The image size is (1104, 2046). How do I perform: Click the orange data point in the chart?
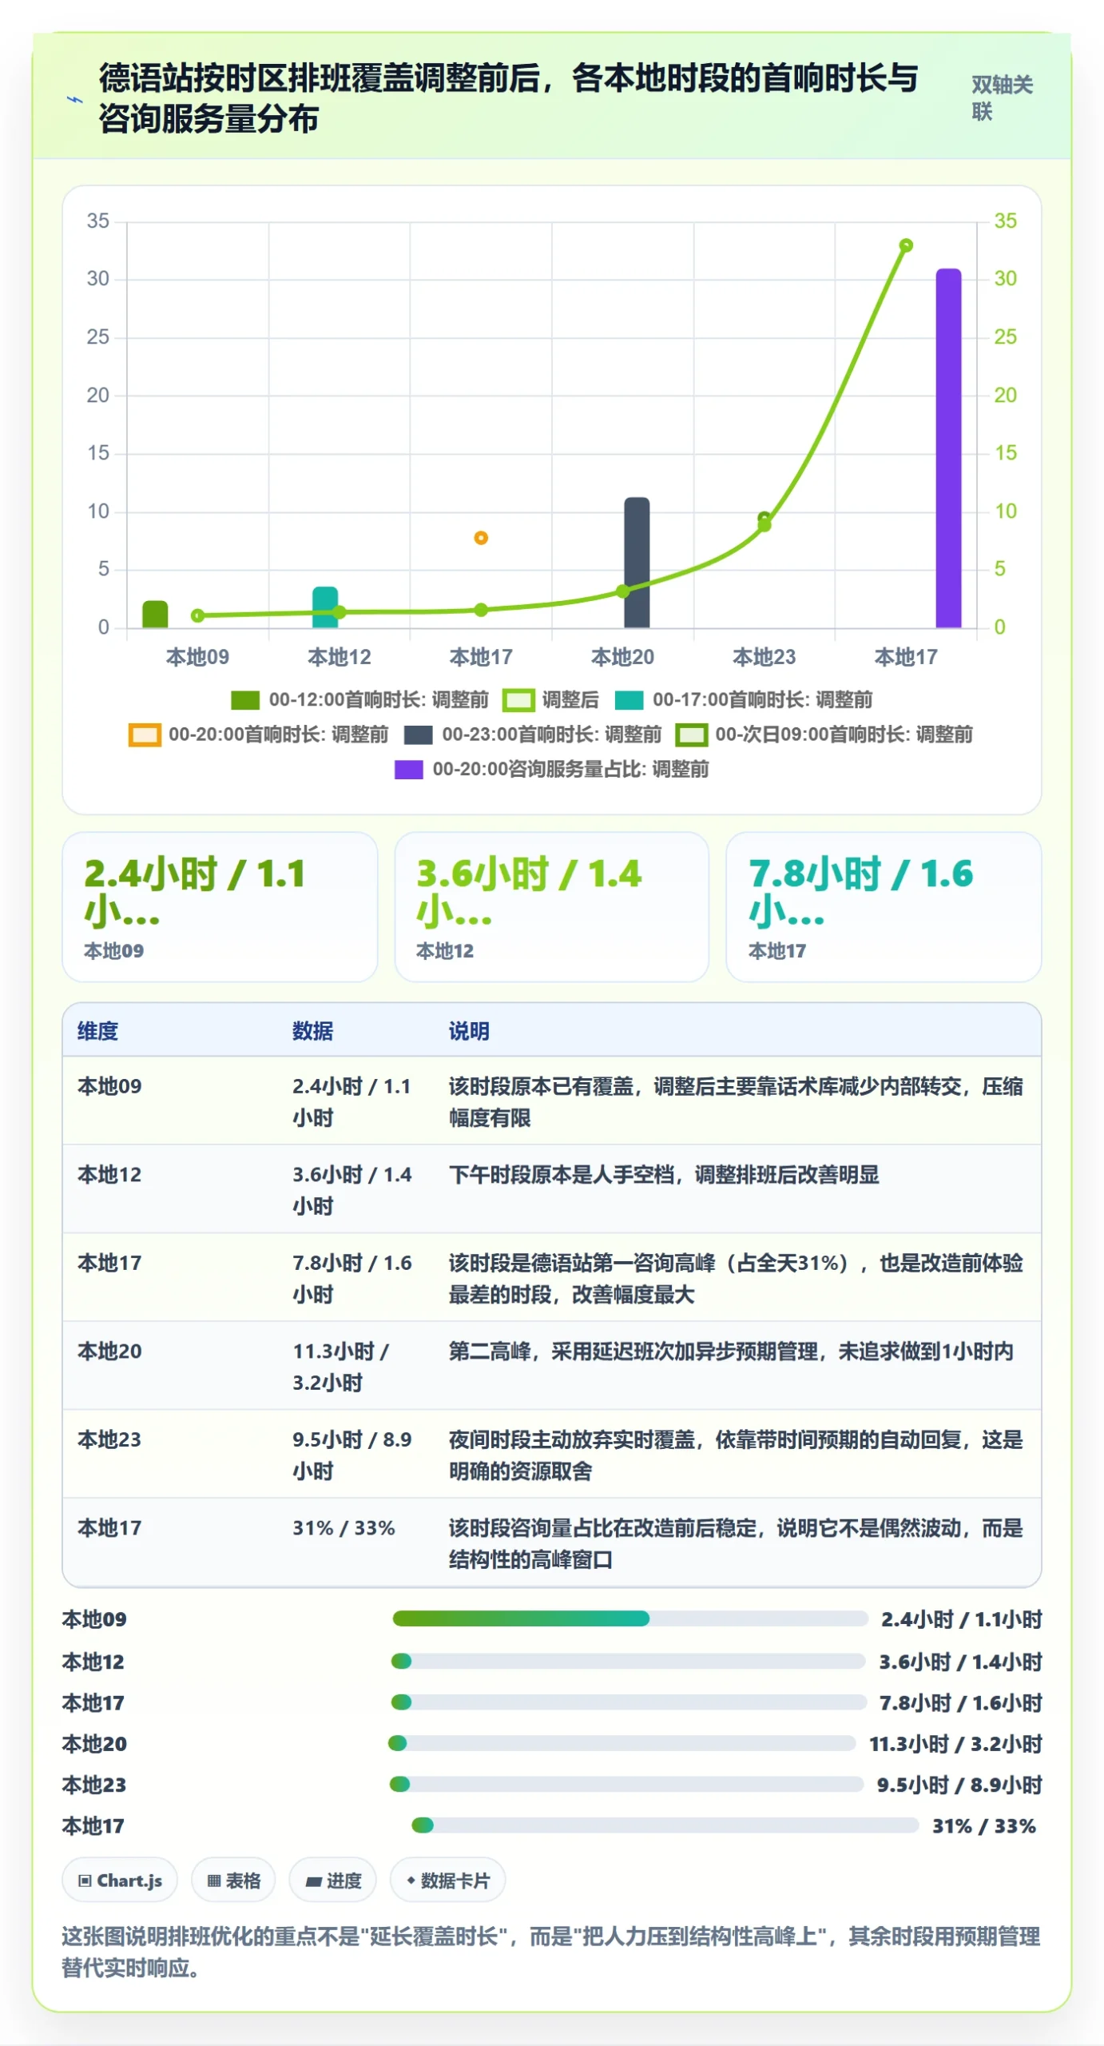tap(481, 538)
